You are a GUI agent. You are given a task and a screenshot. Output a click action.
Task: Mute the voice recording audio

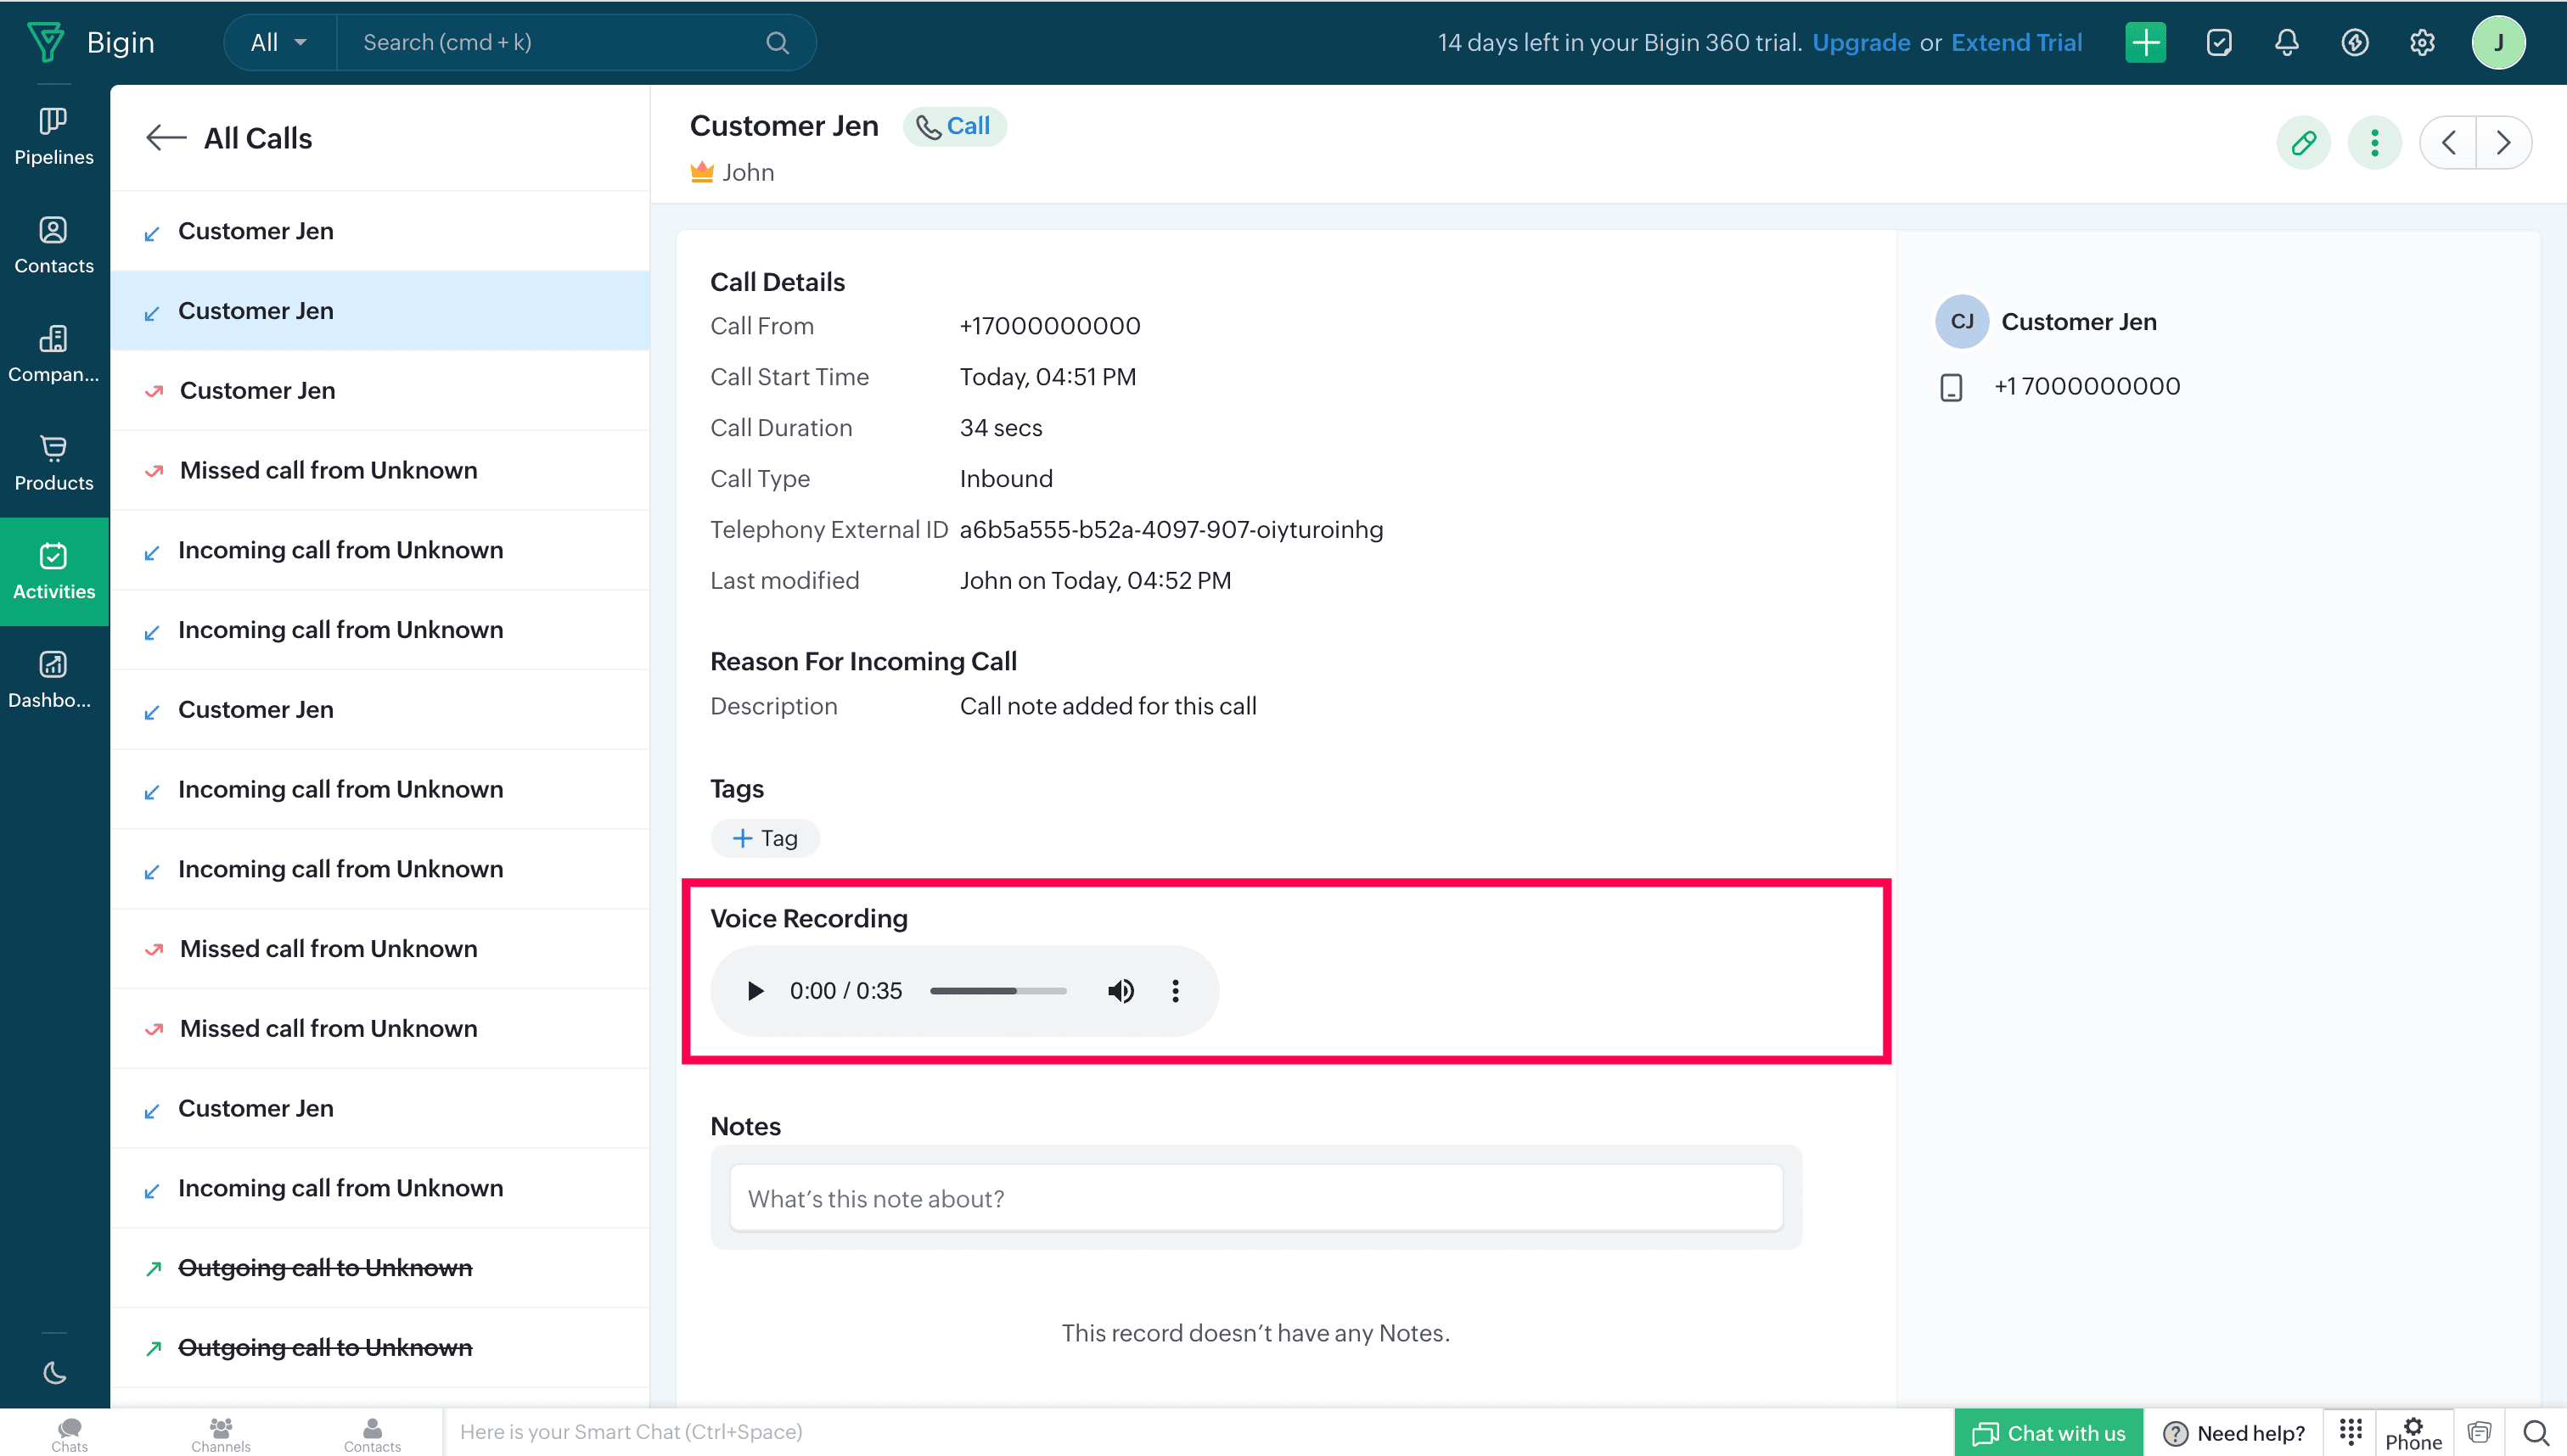(1121, 991)
